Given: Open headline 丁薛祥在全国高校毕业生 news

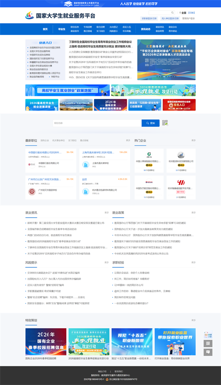Looking at the screenshot, I should pos(101,44).
